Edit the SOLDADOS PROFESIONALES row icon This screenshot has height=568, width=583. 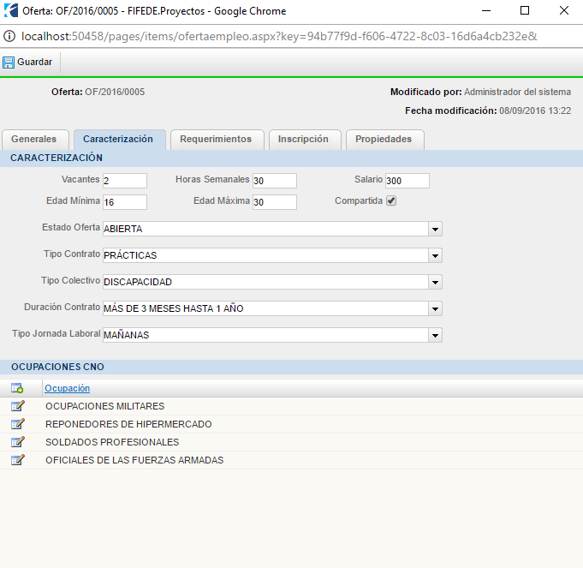(x=17, y=442)
